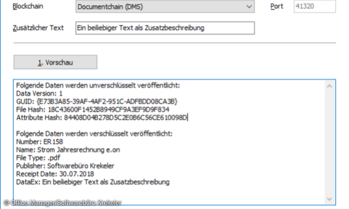Click the heading 'Folgende Daten werden verschlüsselt veröffentlicht'
Image resolution: width=349 pixels, height=209 pixels.
pyautogui.click(x=94, y=134)
